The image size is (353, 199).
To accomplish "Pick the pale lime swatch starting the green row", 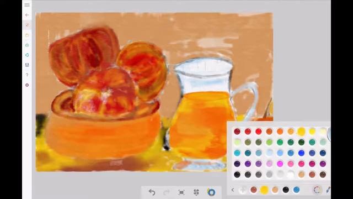I will click(237, 142).
